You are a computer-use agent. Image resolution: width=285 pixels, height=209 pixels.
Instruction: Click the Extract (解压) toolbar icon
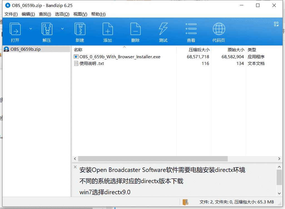(x=47, y=29)
